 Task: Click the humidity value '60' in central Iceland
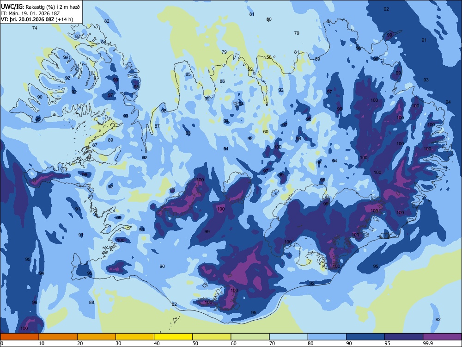(266, 131)
